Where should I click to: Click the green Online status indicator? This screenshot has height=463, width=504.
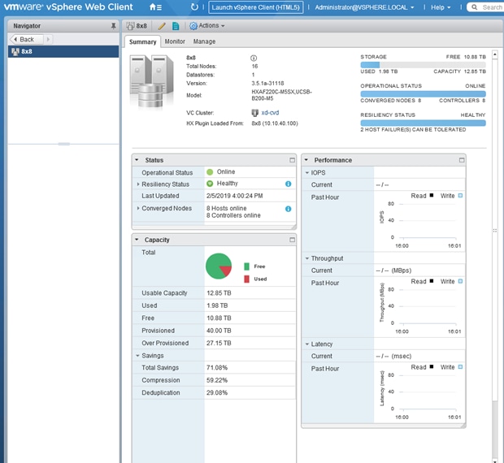tap(210, 171)
